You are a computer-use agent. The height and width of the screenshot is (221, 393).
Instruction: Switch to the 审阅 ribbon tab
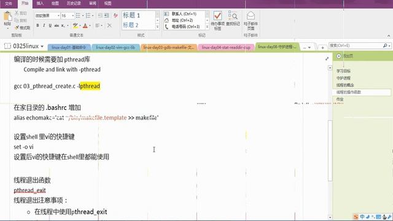(93, 3)
